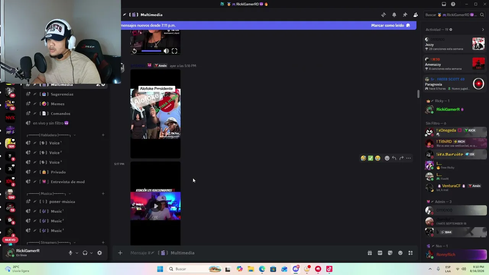Reply to the hovered message
This screenshot has width=489, height=275.
[x=394, y=158]
